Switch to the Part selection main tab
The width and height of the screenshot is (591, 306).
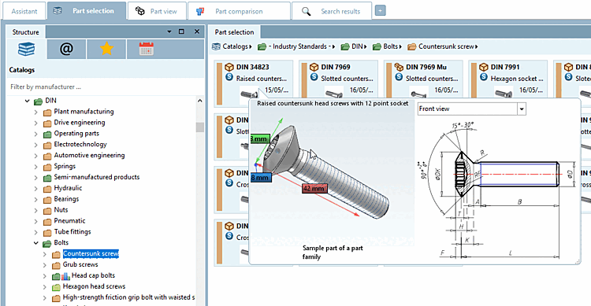tap(87, 11)
